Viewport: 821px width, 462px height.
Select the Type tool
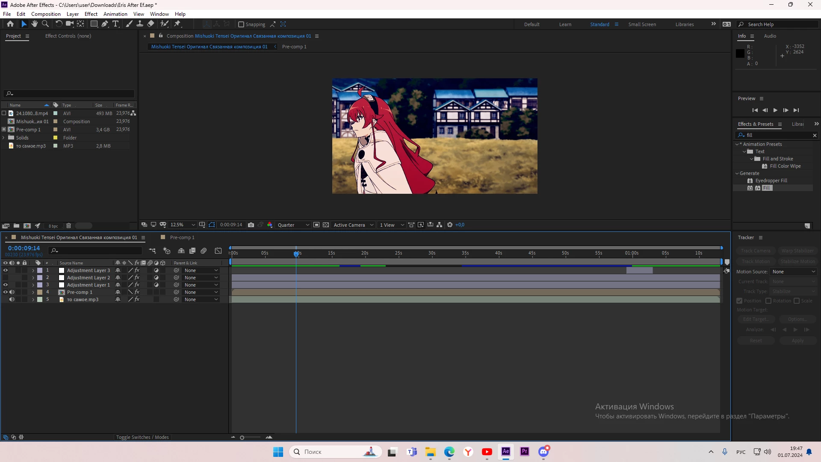click(115, 24)
